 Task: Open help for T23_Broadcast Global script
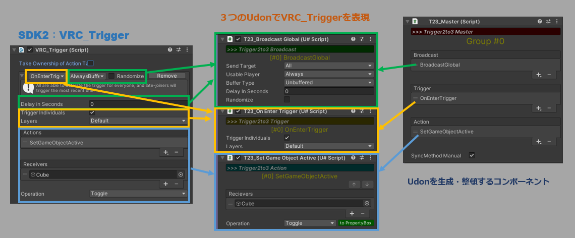point(353,39)
